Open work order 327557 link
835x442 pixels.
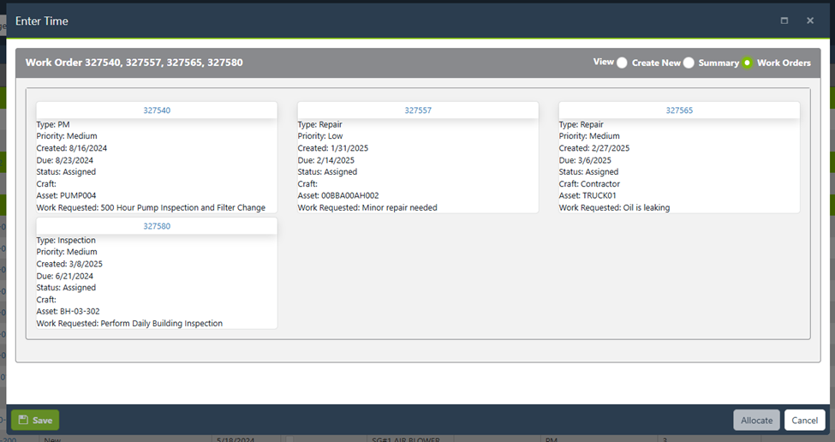tap(418, 110)
